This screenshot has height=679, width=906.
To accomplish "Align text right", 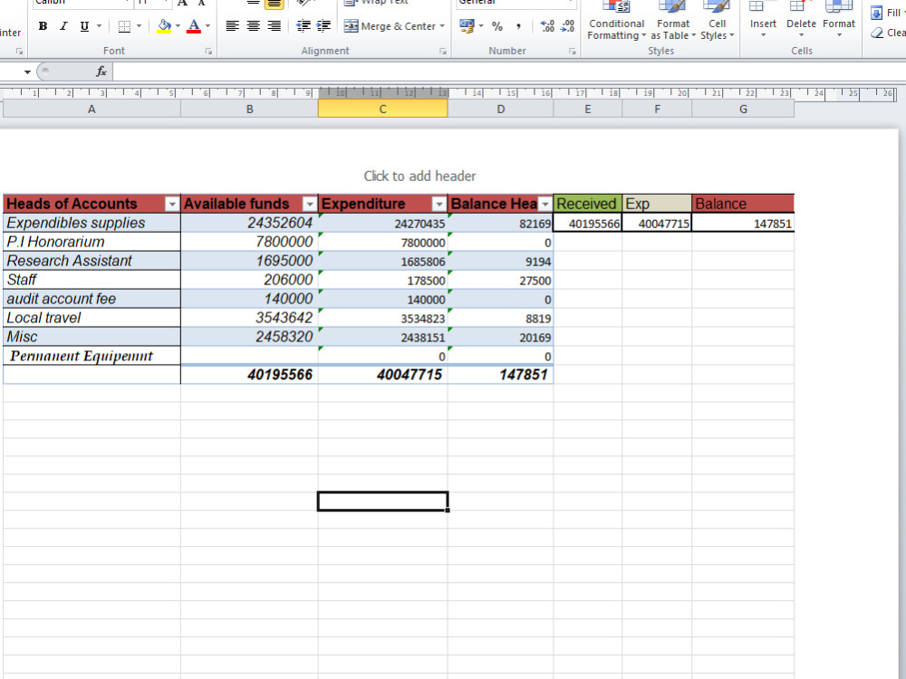I will (274, 26).
